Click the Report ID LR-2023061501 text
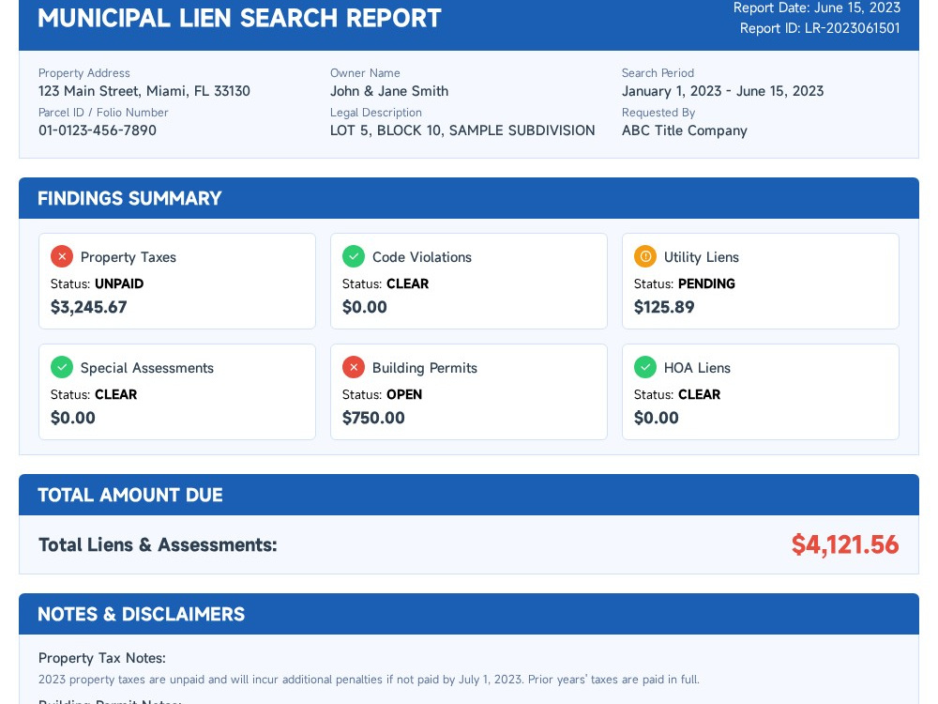This screenshot has height=704, width=938. click(820, 28)
